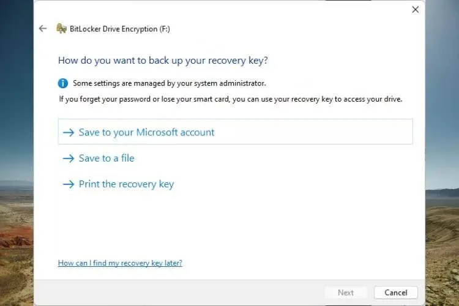Screen dimensions: 459x306
Task: Click the How do you want to back up heading
Action: [x=163, y=60]
